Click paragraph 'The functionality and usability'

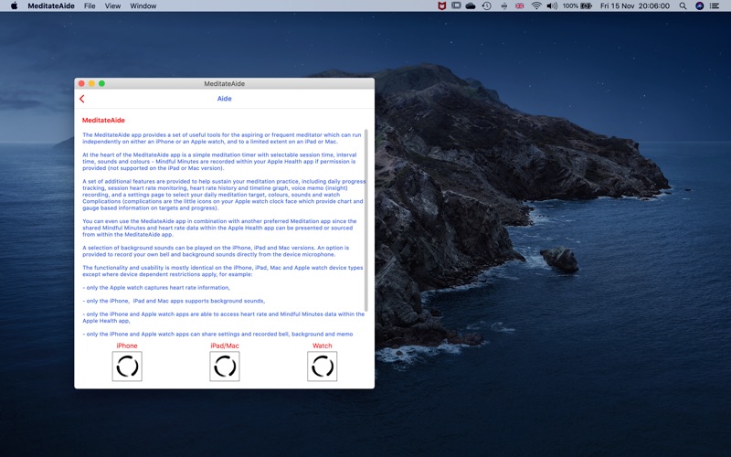tap(223, 271)
